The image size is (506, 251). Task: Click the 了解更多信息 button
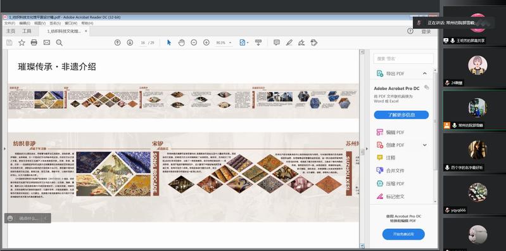point(401,115)
